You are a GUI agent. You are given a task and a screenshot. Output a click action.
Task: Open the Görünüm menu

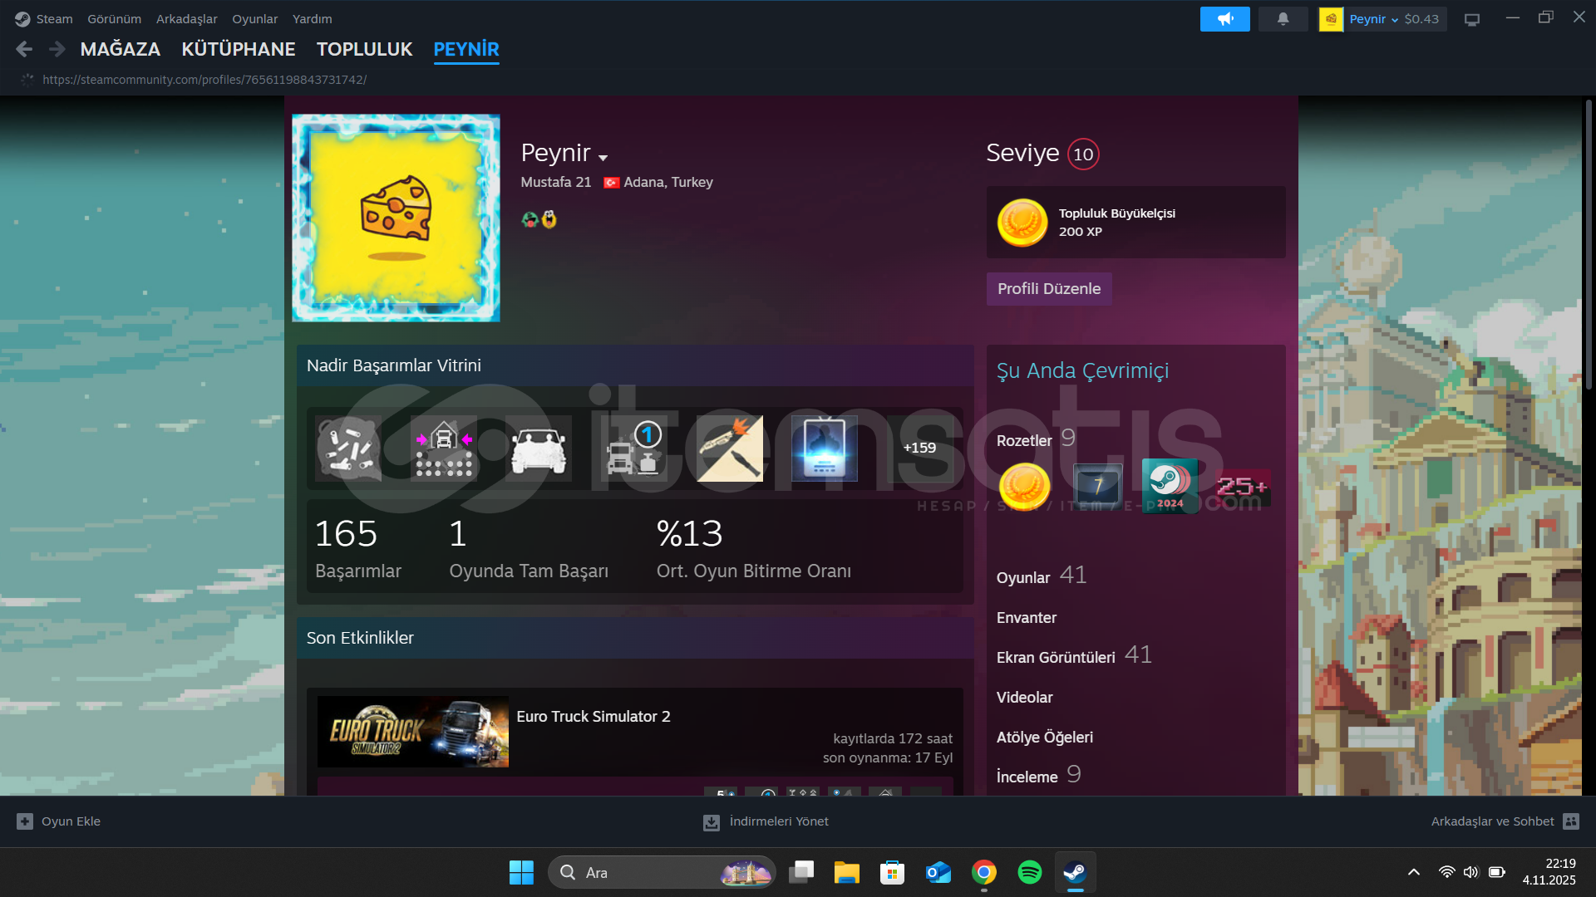[114, 19]
